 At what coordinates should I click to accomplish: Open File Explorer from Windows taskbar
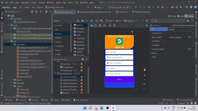click(x=96, y=108)
